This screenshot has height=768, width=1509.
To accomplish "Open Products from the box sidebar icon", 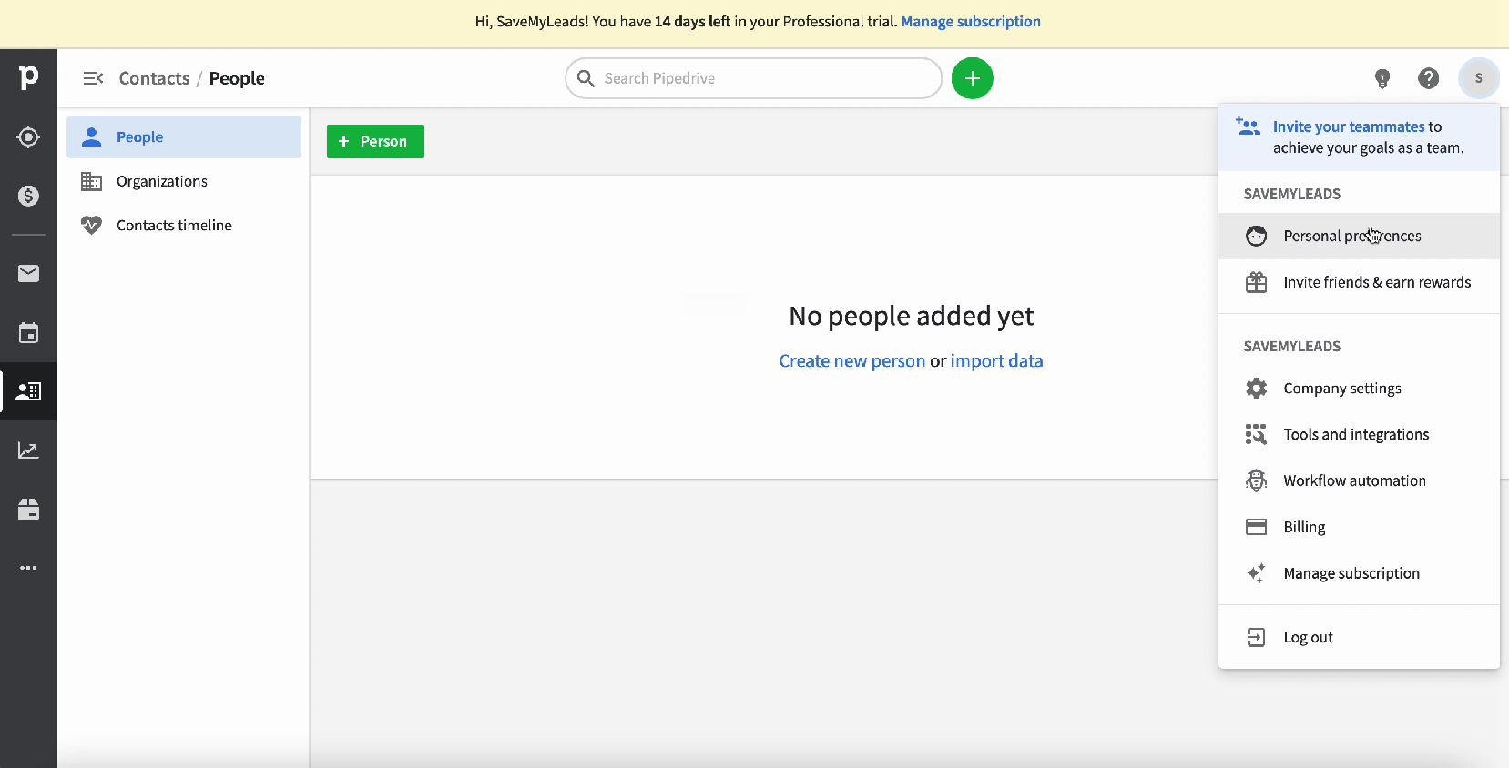I will click(x=28, y=509).
